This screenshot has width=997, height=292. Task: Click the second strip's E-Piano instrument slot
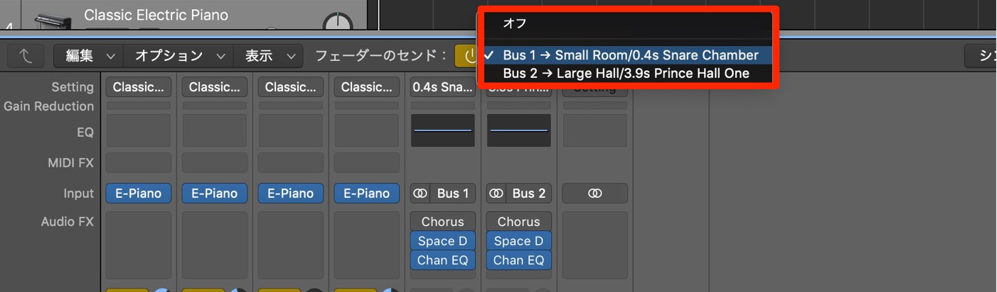[215, 193]
